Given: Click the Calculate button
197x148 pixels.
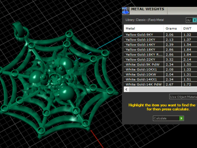Looking at the screenshot, I should pos(168,118).
